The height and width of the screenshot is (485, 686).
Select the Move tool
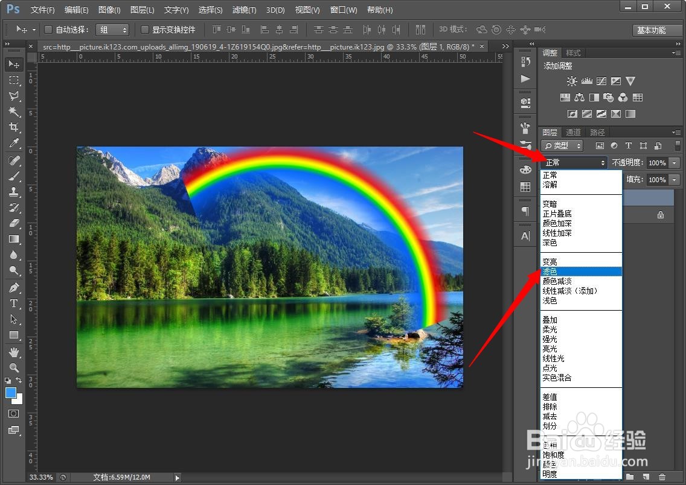[x=14, y=64]
